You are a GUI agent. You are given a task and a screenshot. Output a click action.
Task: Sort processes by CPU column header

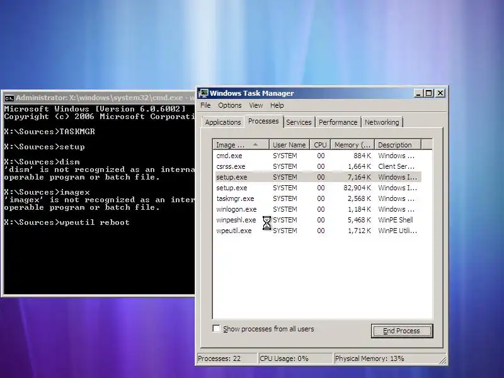pyautogui.click(x=320, y=145)
